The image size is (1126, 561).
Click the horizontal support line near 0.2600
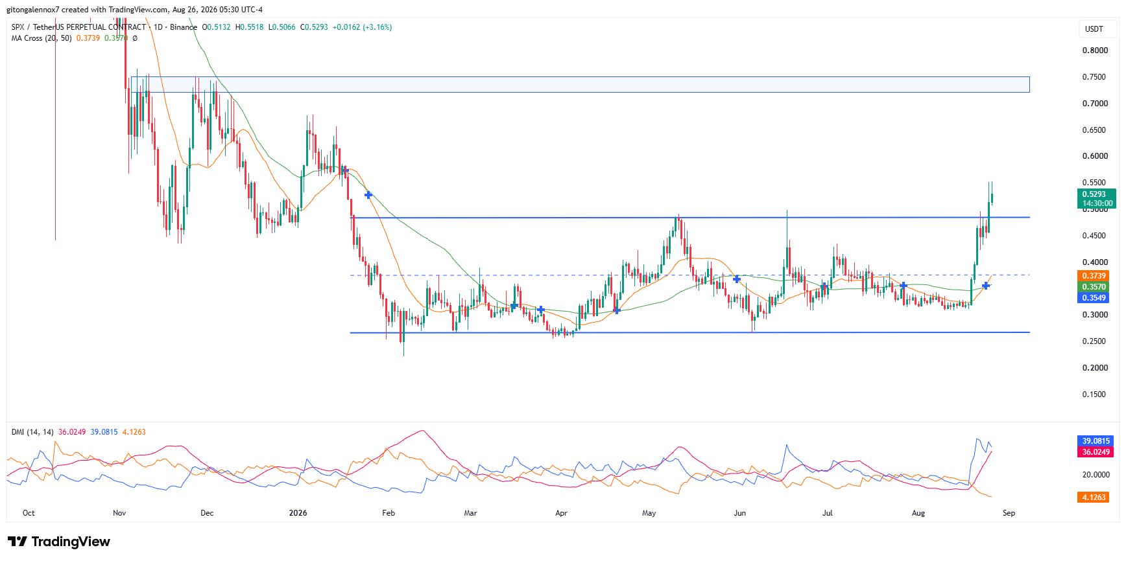click(689, 332)
